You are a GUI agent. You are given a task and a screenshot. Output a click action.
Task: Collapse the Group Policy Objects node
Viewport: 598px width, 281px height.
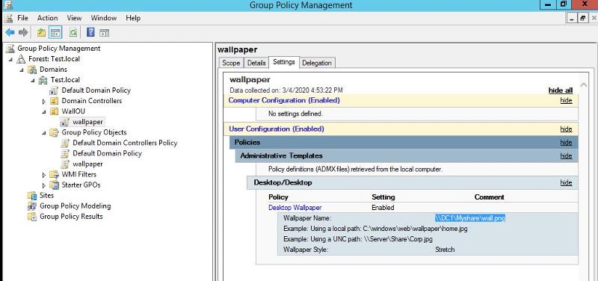tap(44, 133)
